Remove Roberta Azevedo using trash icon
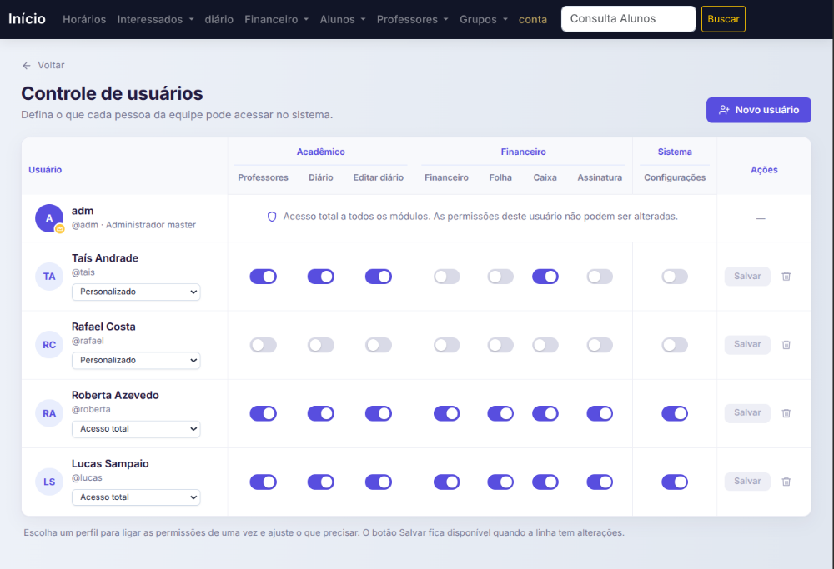Viewport: 834px width, 569px height. pos(786,413)
